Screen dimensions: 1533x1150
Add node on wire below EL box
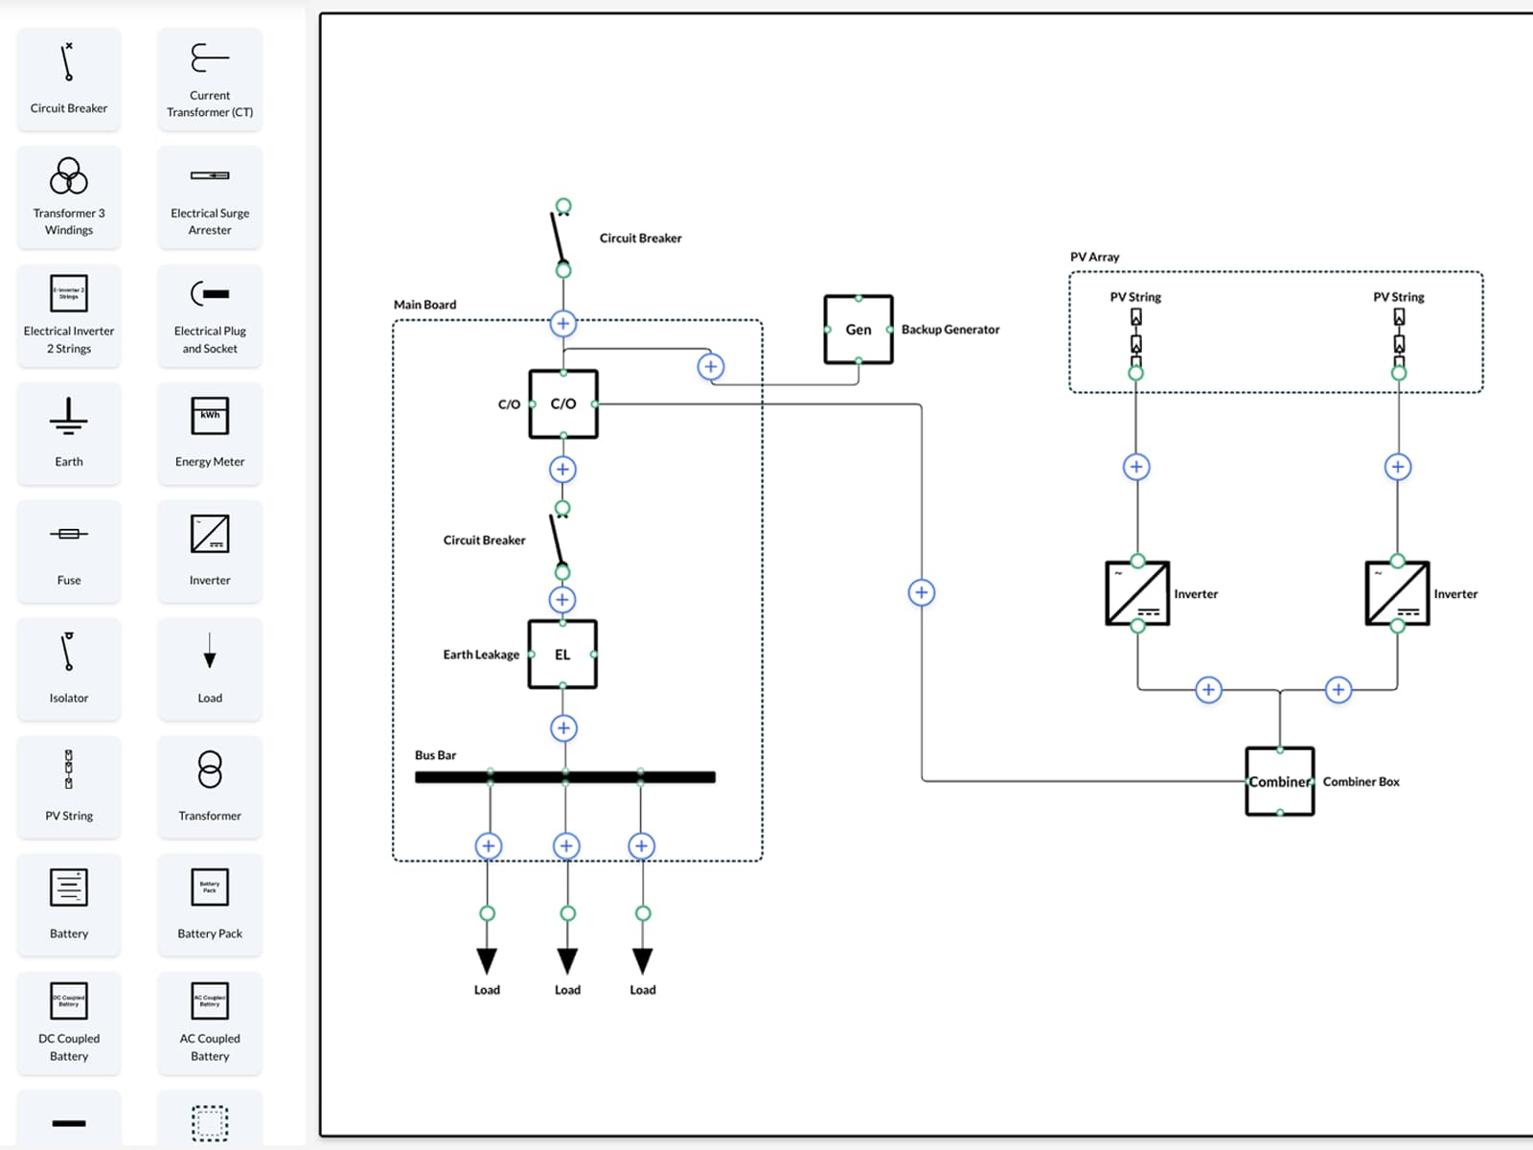pyautogui.click(x=563, y=728)
